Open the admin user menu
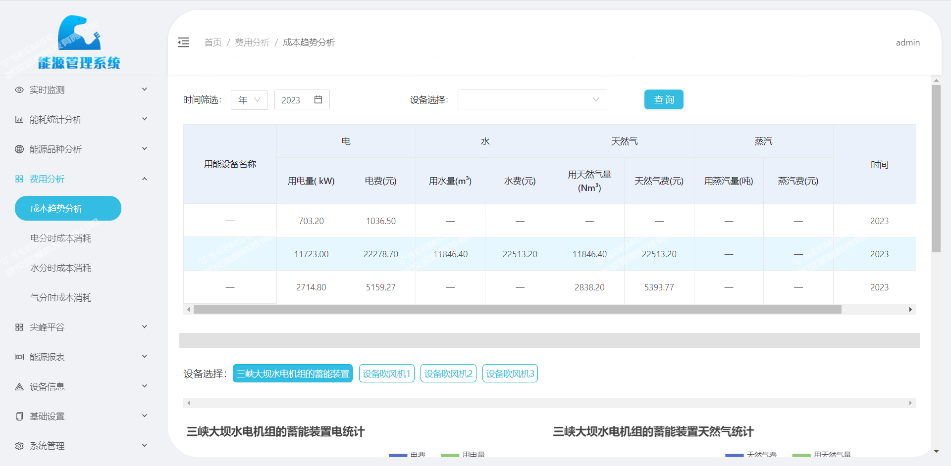 click(x=907, y=43)
